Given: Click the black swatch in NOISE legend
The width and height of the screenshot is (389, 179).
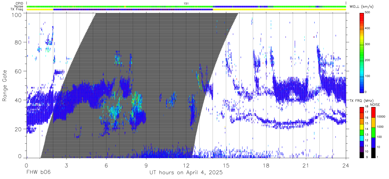Looking at the screenshot, I should pos(373,153).
